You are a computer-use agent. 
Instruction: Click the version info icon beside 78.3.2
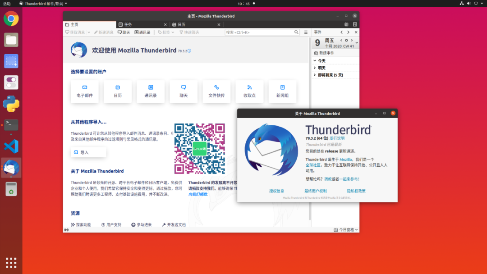[x=189, y=51]
